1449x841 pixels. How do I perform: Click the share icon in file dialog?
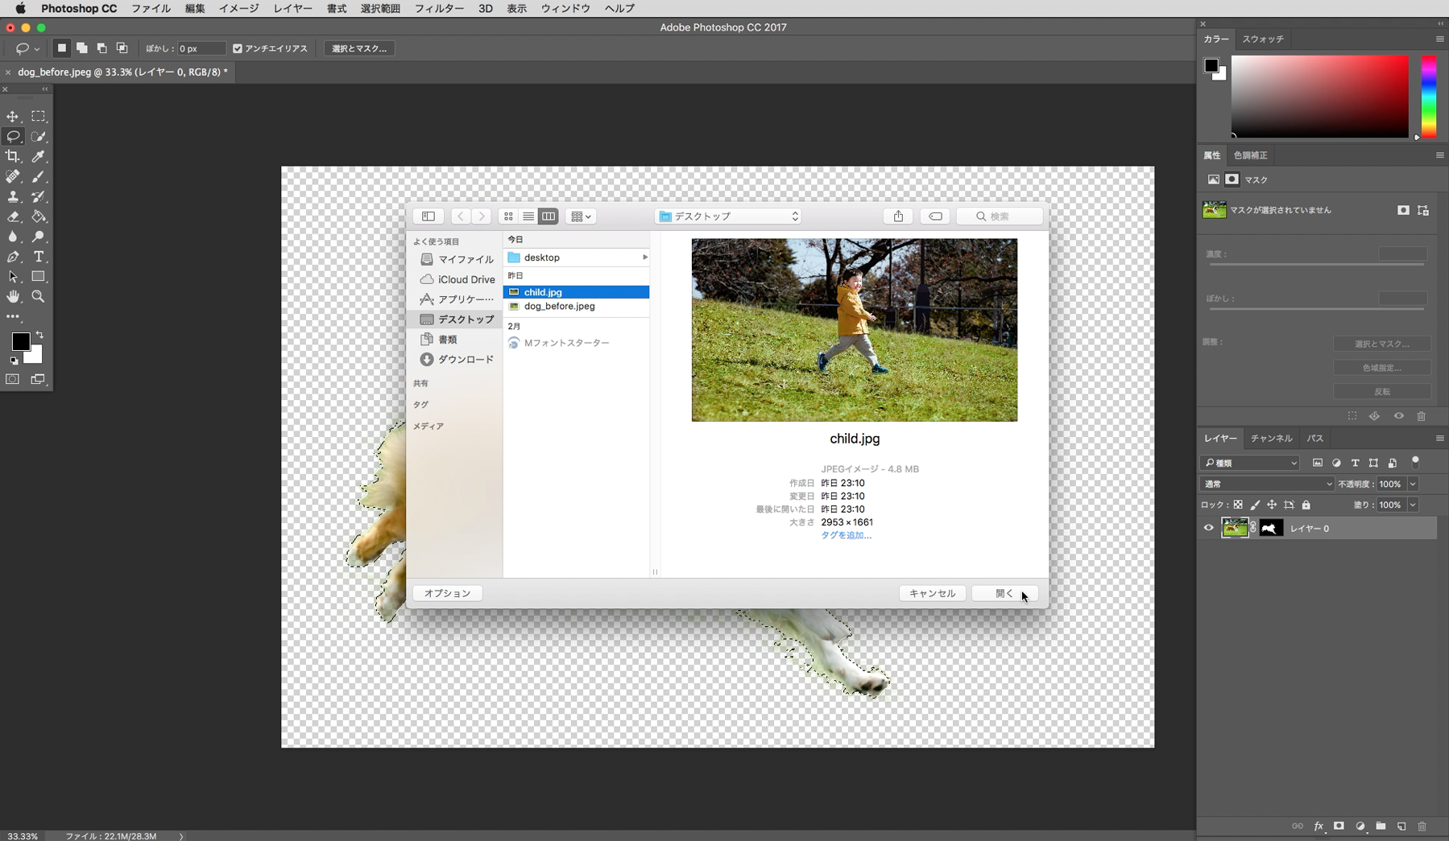898,216
